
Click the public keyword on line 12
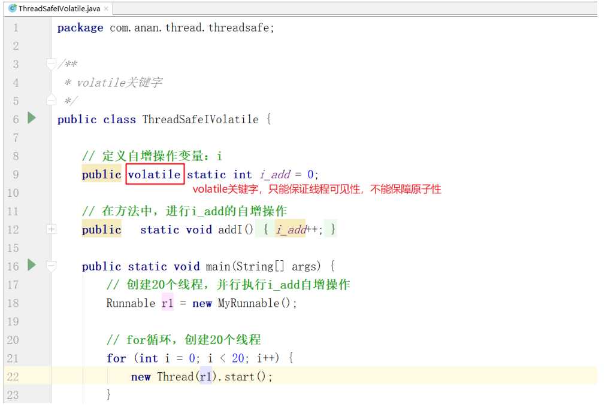pos(101,230)
